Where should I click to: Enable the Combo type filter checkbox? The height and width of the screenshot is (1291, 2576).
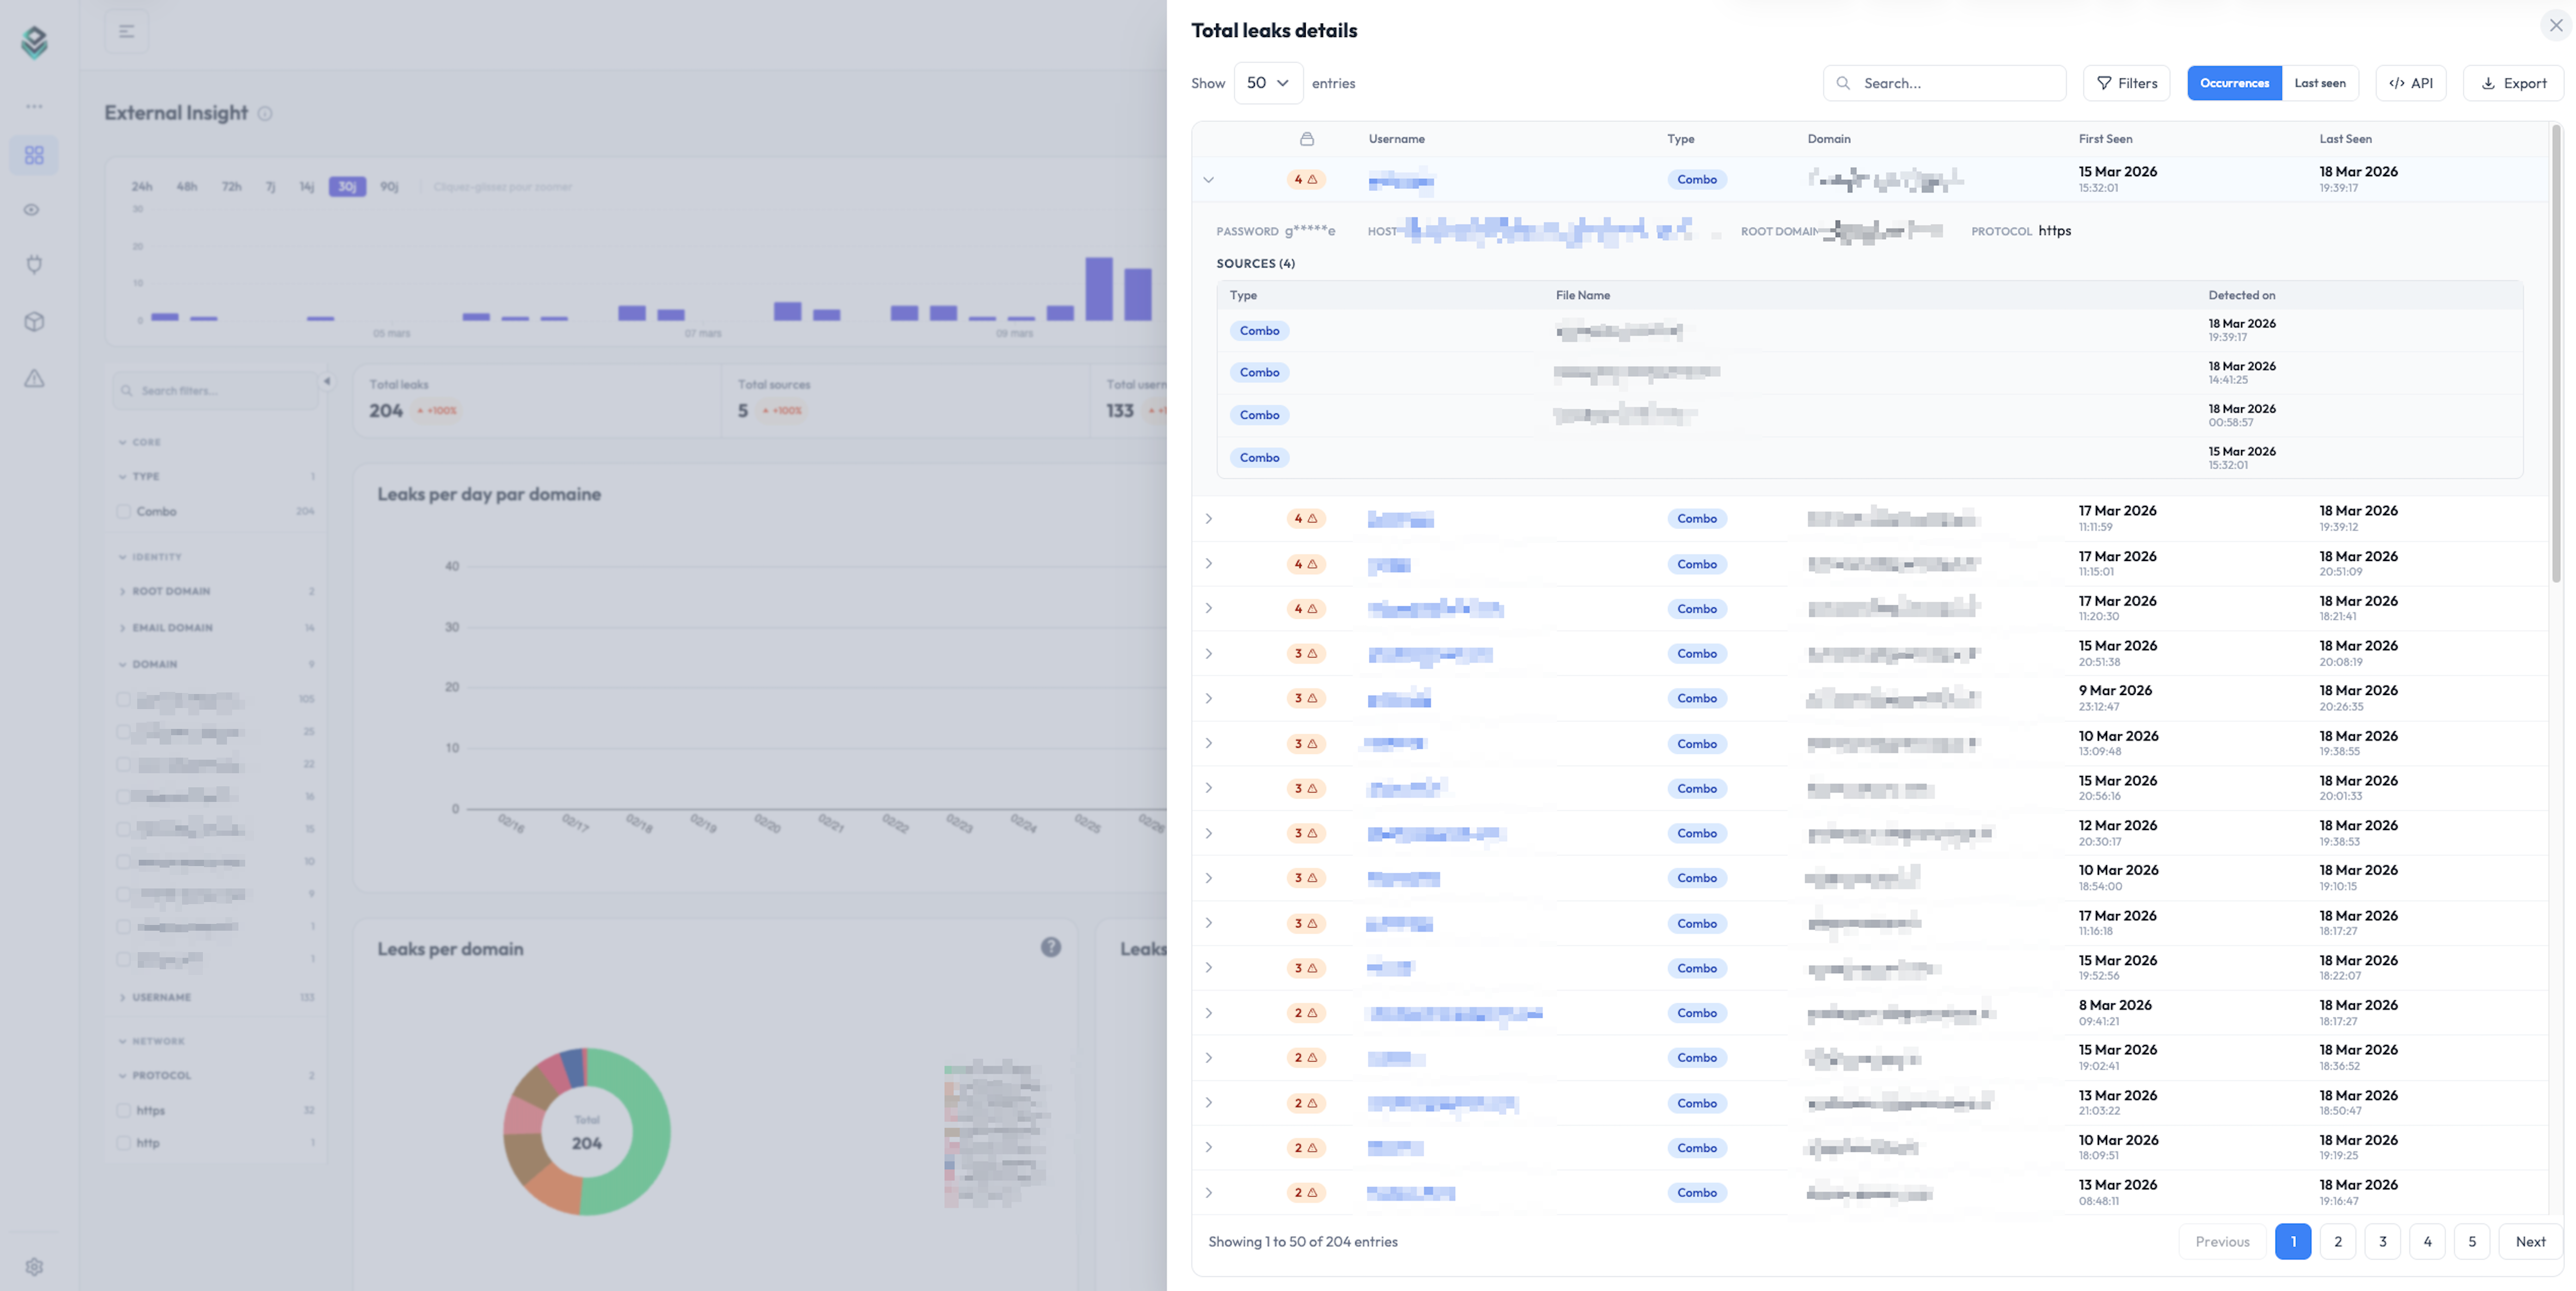coord(124,510)
